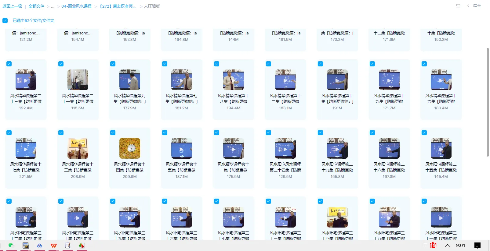
Task: Show hidden system tray icons
Action: 448,245
